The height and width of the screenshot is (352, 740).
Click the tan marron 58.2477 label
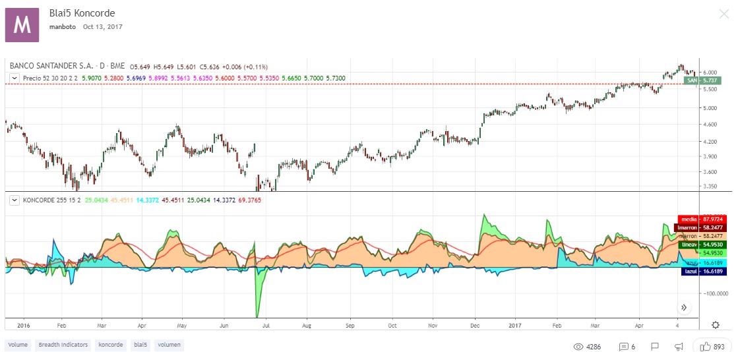click(x=700, y=235)
